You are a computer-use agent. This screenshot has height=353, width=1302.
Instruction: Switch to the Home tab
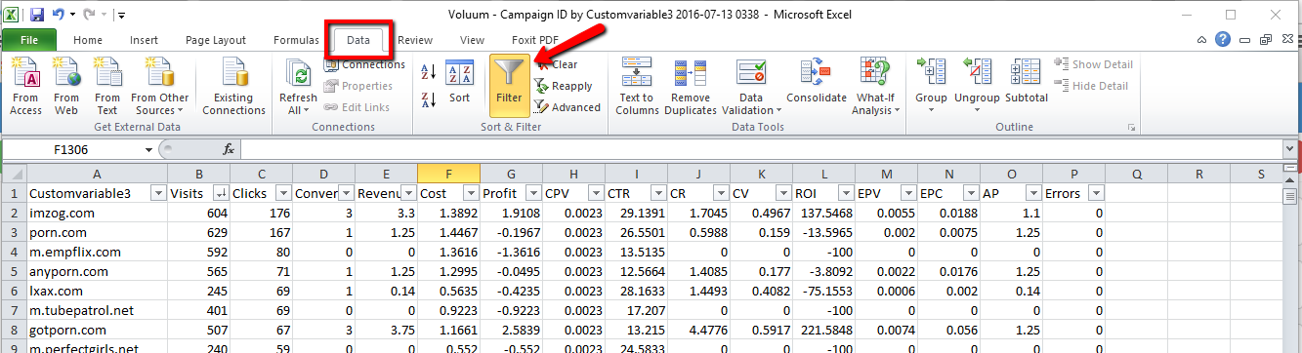(x=88, y=40)
